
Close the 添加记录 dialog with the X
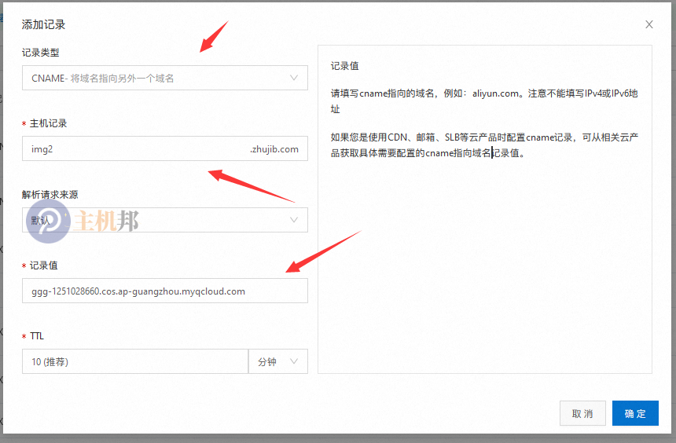pos(648,24)
